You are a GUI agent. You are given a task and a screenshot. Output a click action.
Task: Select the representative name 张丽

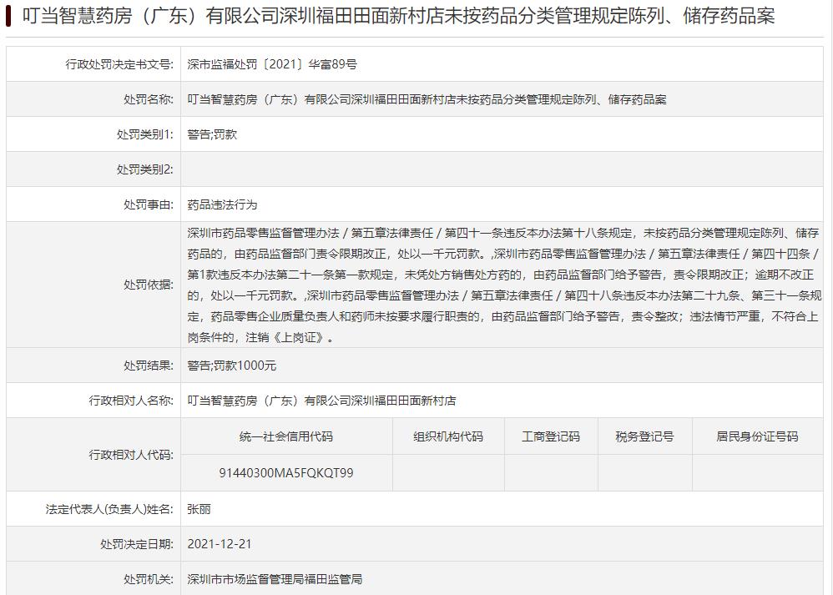pyautogui.click(x=199, y=509)
